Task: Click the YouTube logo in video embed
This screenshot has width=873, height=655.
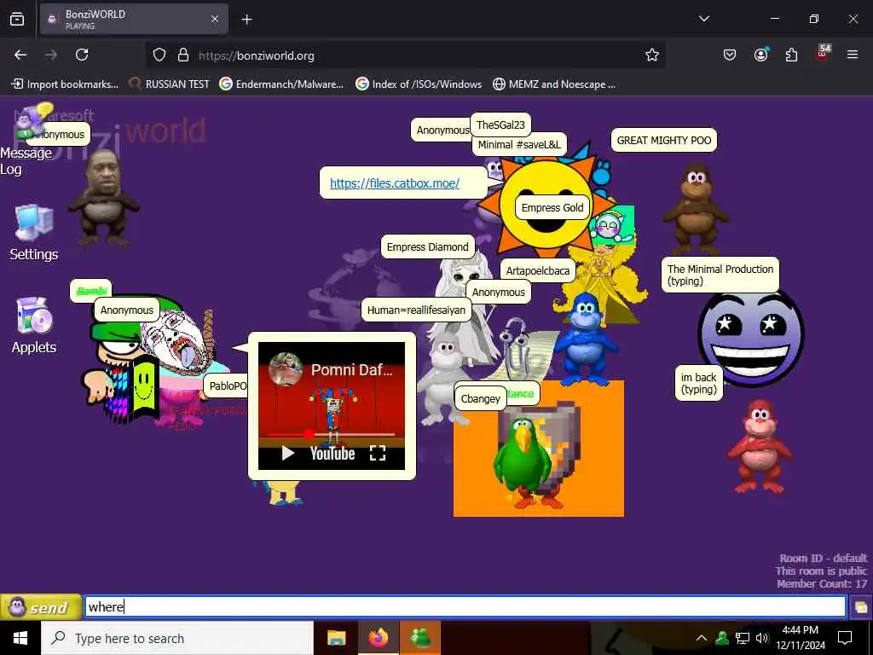Action: [332, 454]
